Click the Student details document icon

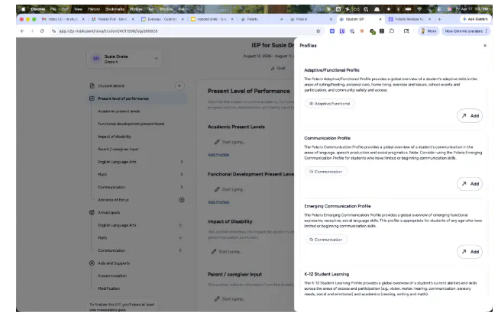point(92,86)
